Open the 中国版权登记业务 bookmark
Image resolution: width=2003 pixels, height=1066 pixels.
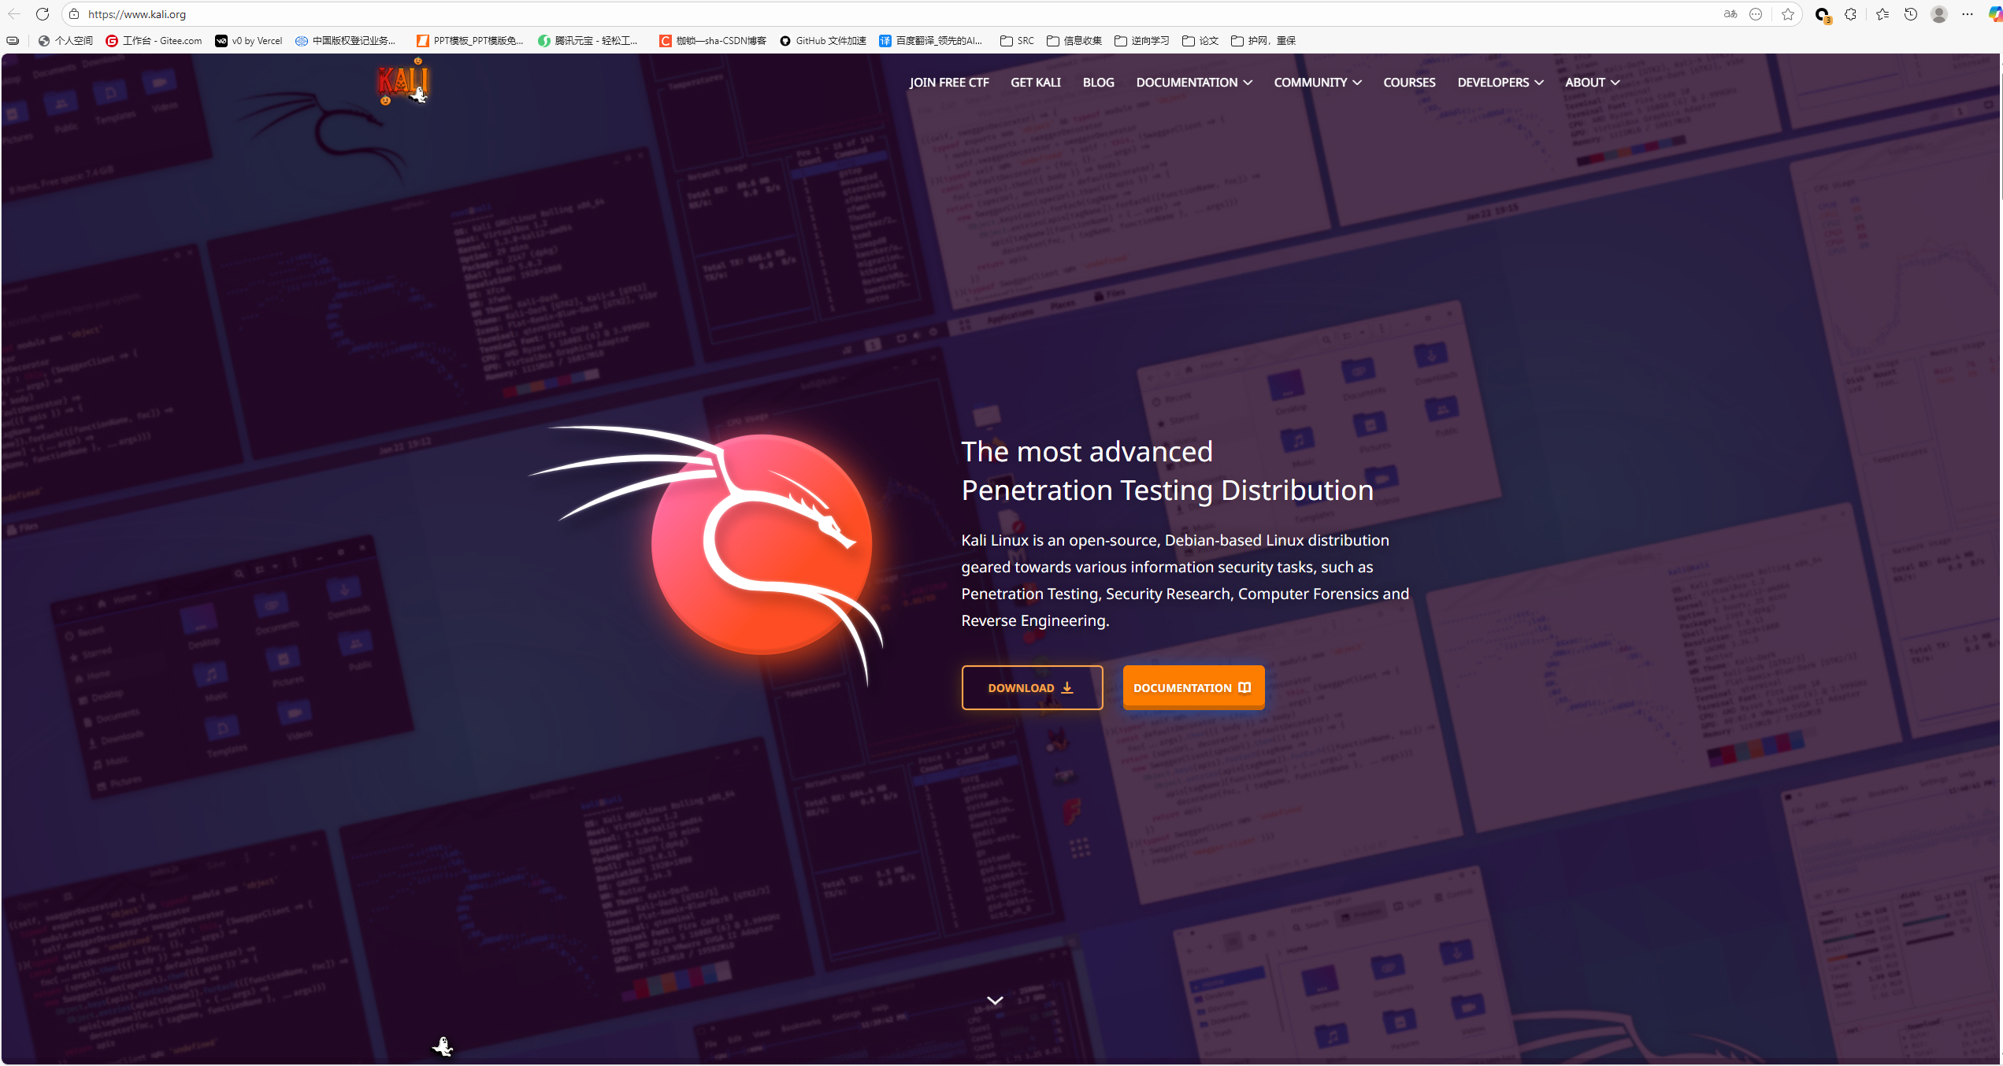pyautogui.click(x=346, y=41)
